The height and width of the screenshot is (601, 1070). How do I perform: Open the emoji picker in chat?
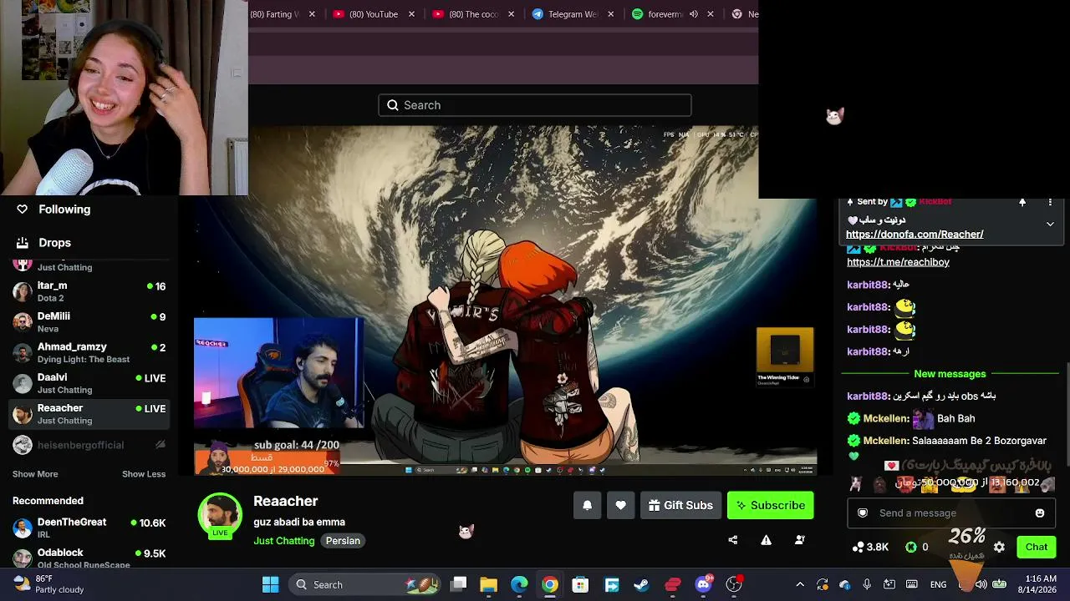pos(1040,513)
